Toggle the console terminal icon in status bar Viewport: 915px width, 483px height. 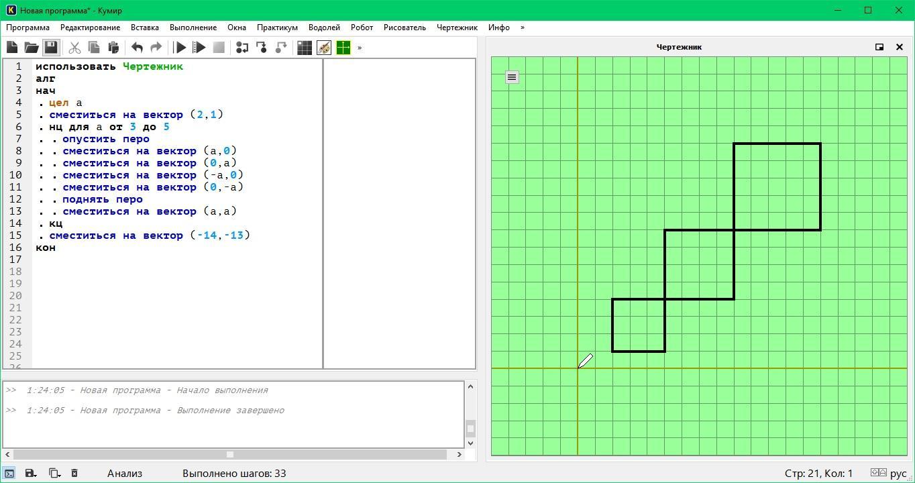(9, 473)
